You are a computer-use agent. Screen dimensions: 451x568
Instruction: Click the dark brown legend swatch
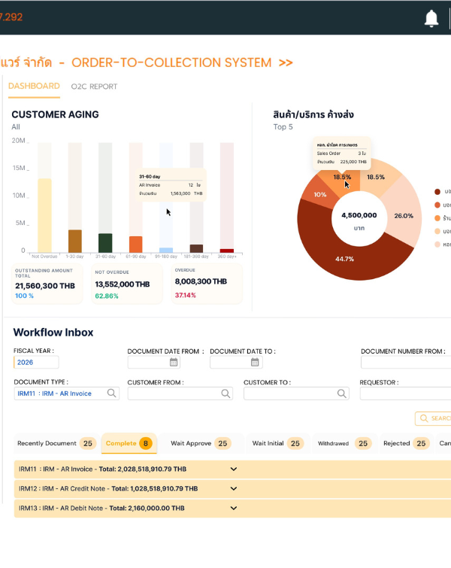tap(437, 192)
